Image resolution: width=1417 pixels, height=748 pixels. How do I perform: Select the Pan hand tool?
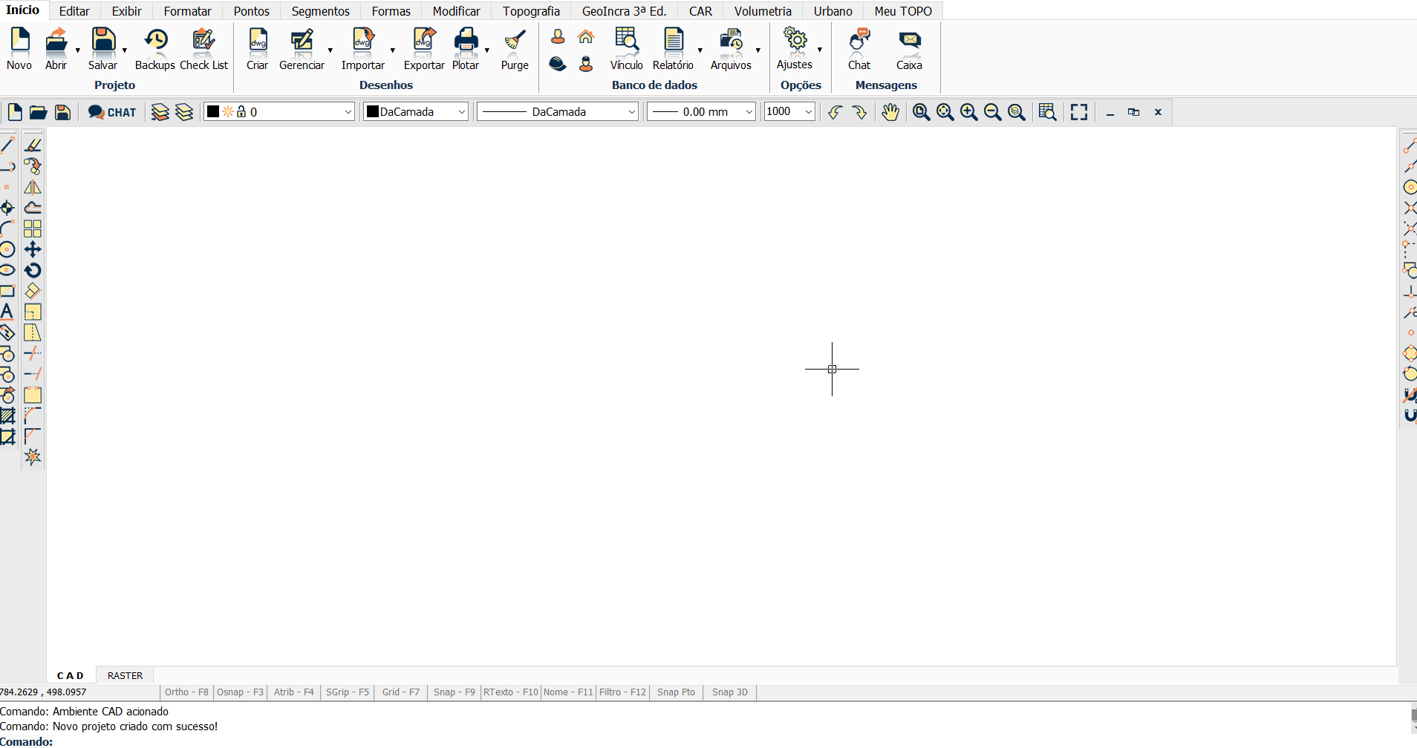pos(890,112)
